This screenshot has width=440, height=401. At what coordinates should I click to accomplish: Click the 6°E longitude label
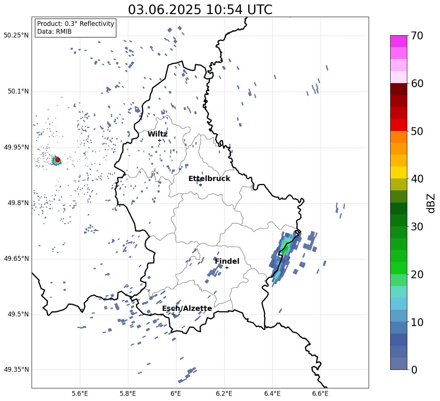coord(176,394)
